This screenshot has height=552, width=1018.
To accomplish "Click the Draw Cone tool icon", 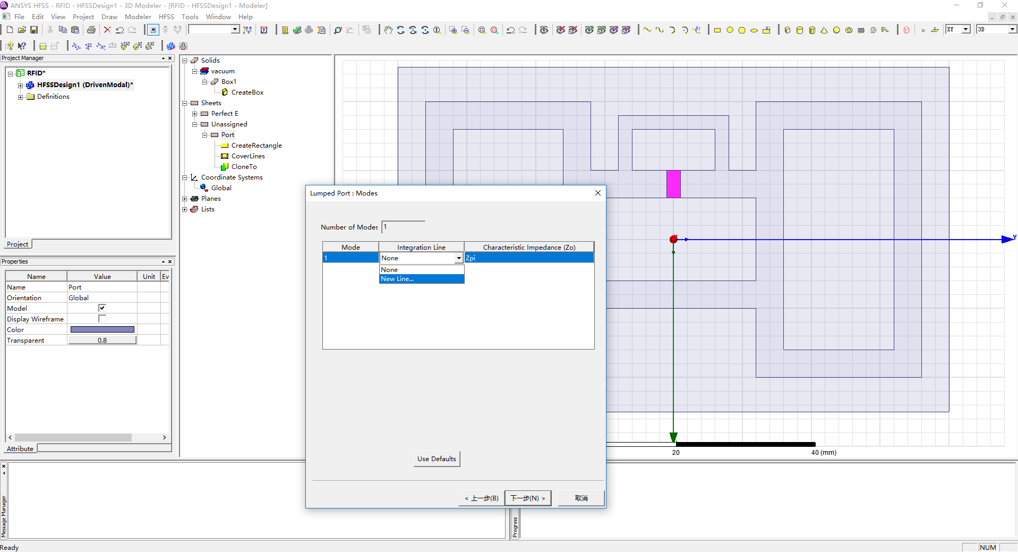I will pos(824,30).
